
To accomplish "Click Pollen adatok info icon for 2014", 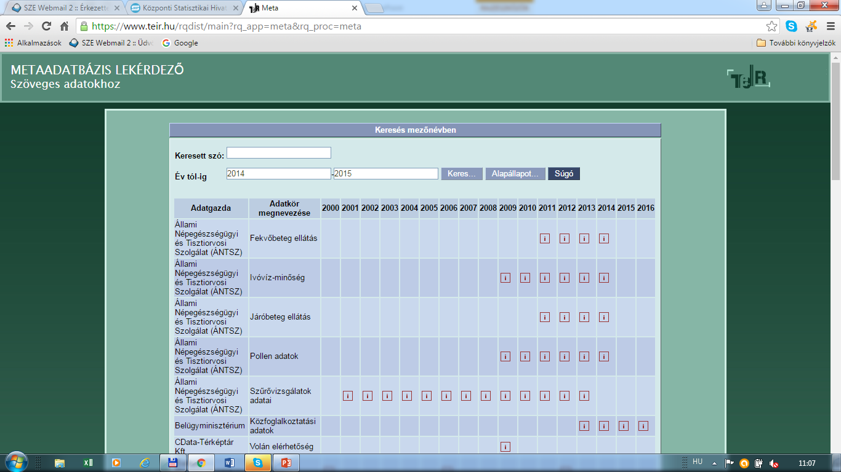I will [604, 356].
